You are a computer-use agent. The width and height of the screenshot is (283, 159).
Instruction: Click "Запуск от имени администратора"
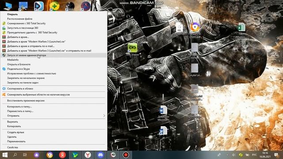(x=27, y=55)
